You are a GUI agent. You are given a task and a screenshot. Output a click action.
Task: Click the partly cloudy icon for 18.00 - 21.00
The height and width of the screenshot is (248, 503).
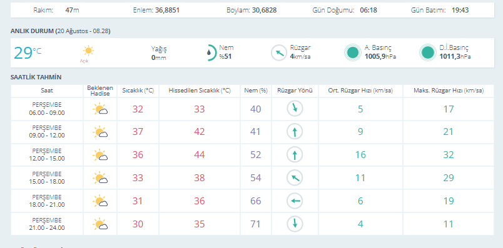100,201
